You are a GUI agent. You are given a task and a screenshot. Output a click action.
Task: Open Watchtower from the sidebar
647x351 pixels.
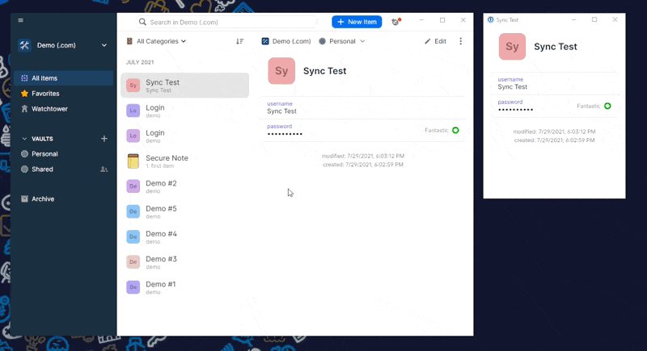(x=49, y=109)
